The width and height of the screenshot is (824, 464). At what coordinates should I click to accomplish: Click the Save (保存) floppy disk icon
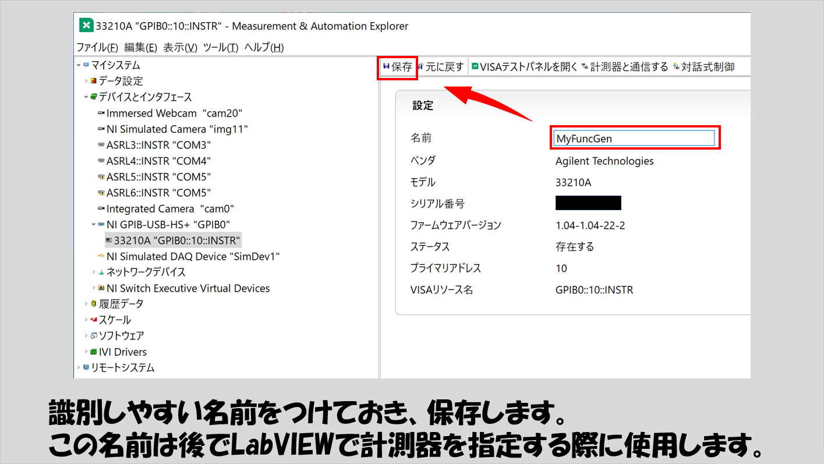pos(386,67)
